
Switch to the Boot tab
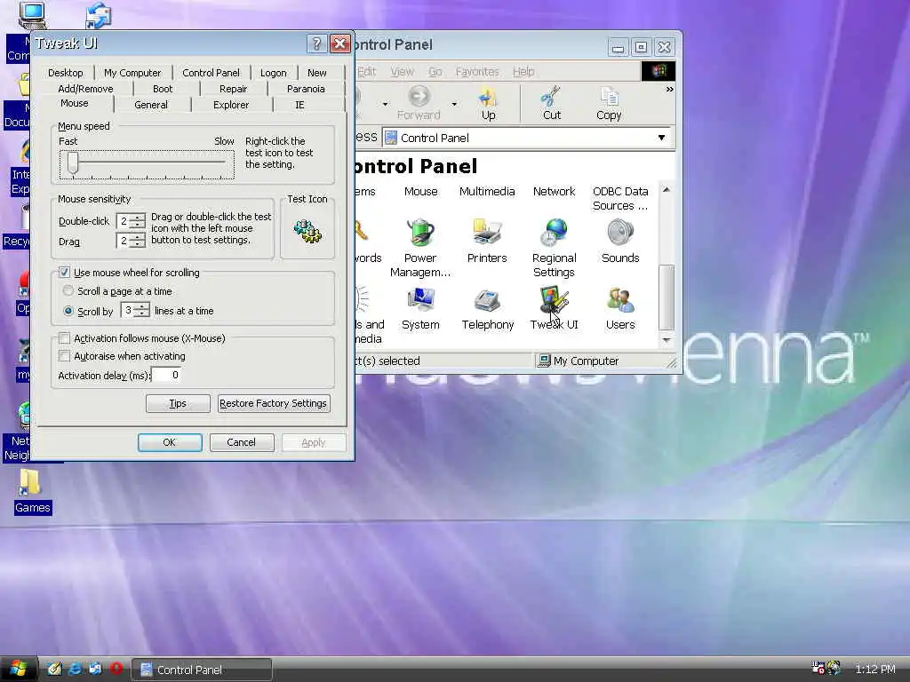coord(163,89)
